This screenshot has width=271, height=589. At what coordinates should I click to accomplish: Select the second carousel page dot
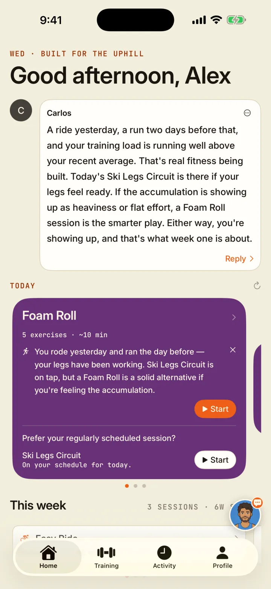[135, 486]
